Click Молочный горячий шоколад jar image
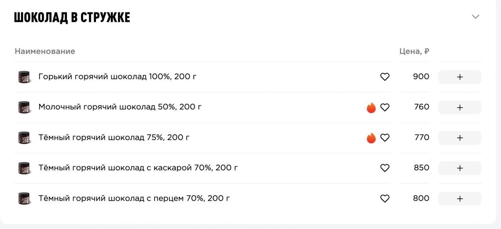Viewport: 501px width, 229px height. tap(24, 107)
